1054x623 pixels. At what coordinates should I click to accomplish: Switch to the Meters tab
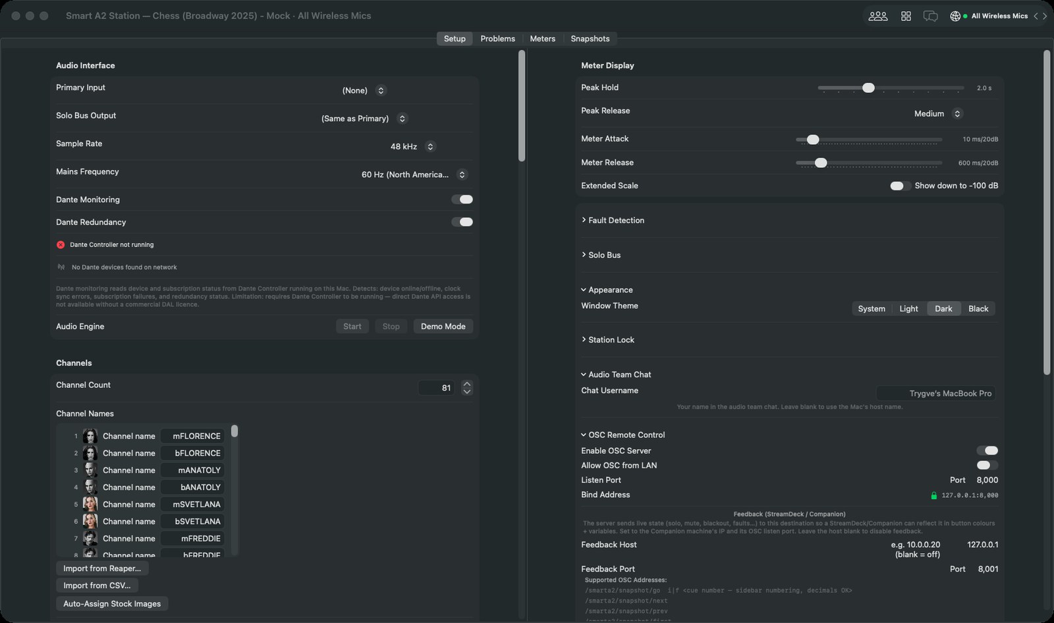[542, 39]
